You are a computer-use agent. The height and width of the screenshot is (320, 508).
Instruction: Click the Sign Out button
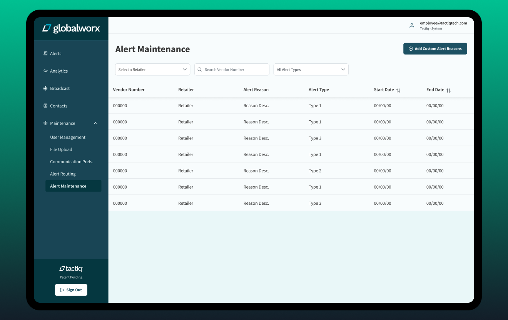pyautogui.click(x=71, y=290)
